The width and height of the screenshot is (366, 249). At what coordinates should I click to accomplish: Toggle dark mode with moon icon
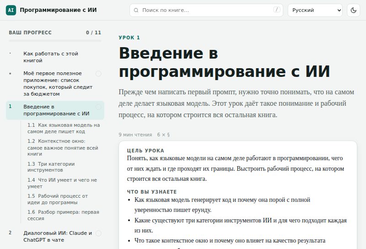353,10
